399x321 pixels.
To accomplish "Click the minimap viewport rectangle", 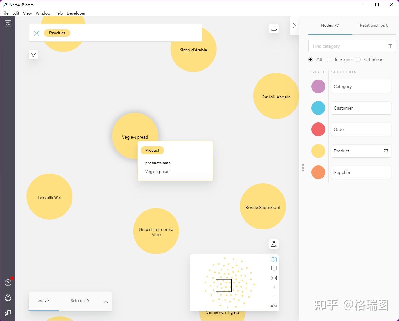I will click(223, 285).
